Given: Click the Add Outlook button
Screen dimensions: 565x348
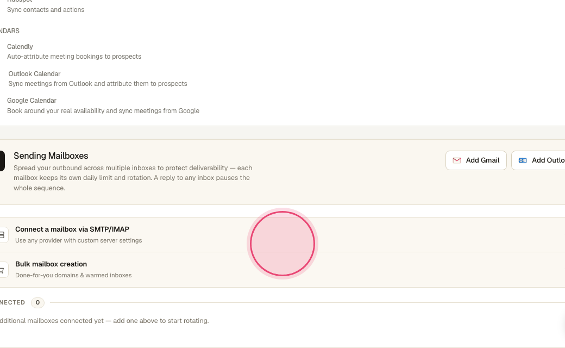Looking at the screenshot, I should 538,160.
